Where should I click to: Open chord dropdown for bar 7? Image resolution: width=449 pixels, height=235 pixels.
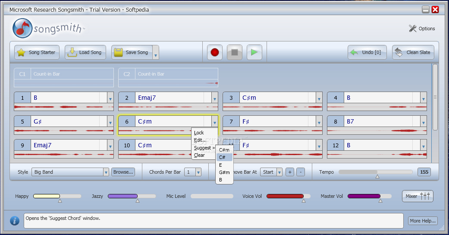coord(319,122)
